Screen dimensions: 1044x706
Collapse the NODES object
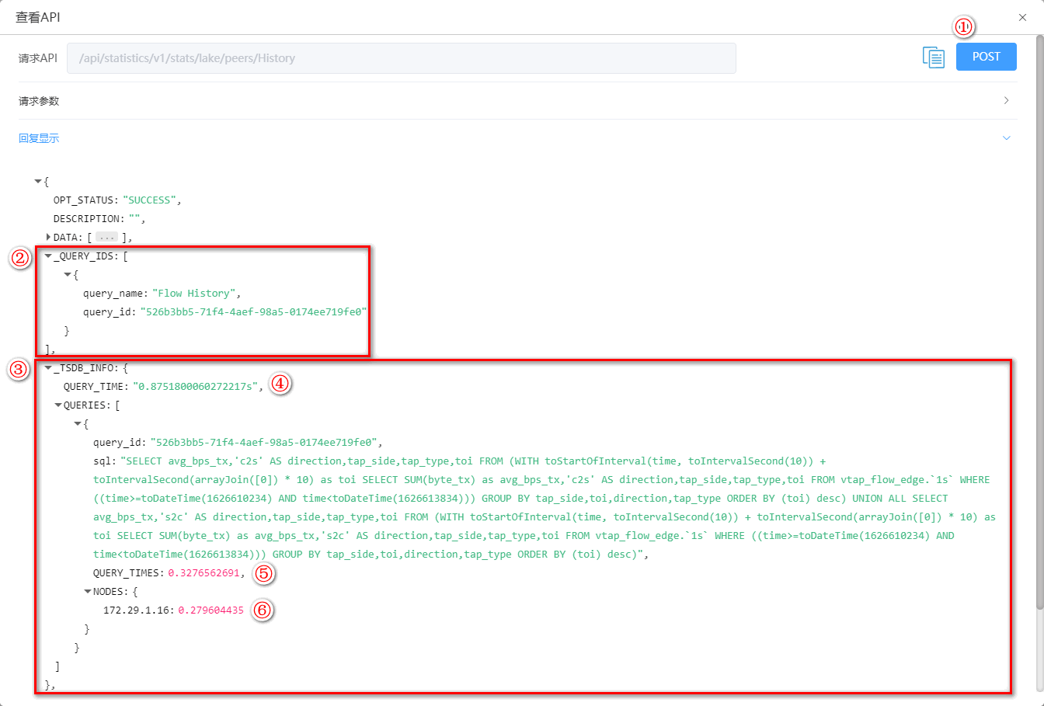point(88,592)
